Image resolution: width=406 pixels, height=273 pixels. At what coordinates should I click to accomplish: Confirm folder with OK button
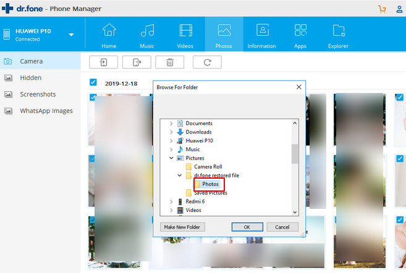point(247,227)
